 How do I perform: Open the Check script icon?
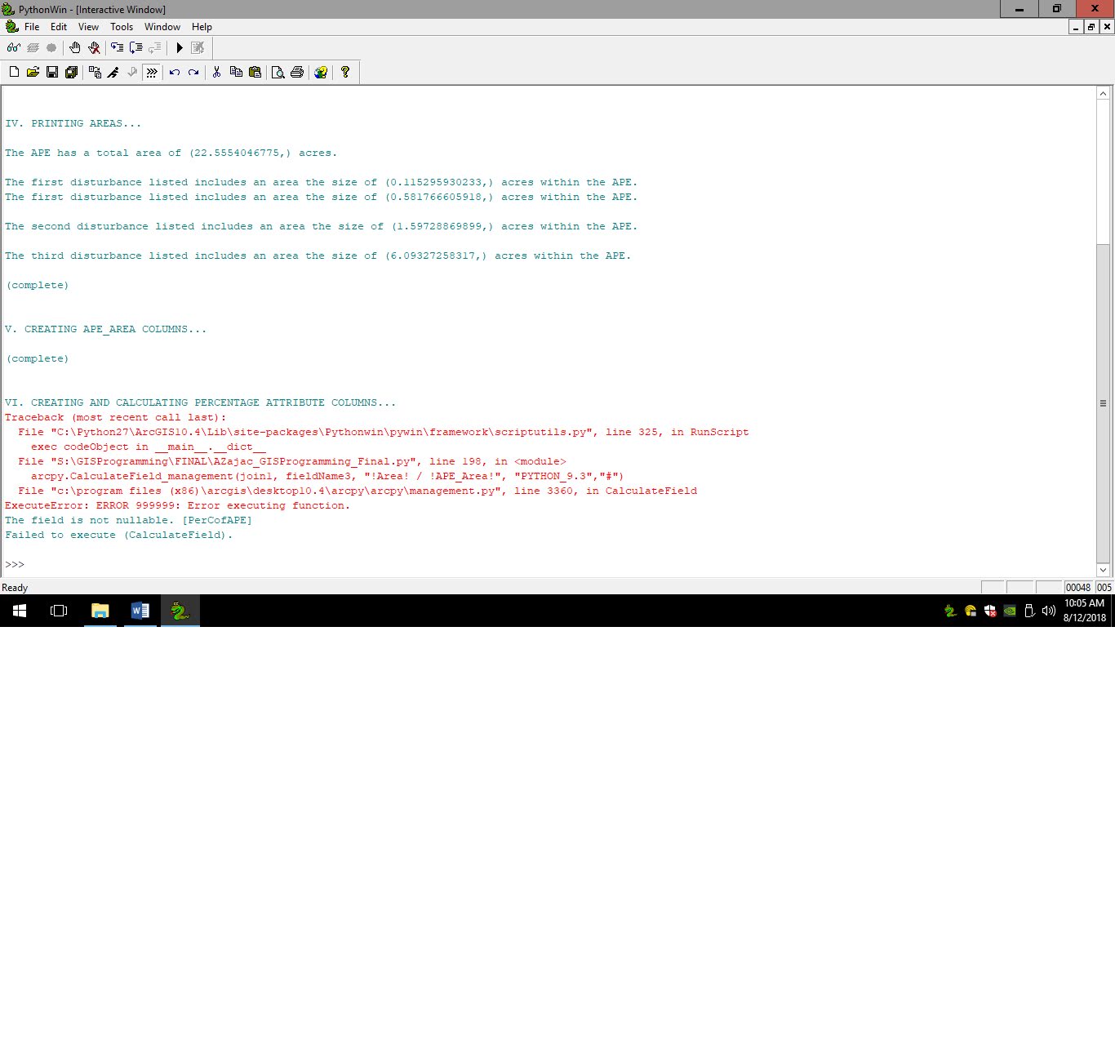click(x=132, y=72)
